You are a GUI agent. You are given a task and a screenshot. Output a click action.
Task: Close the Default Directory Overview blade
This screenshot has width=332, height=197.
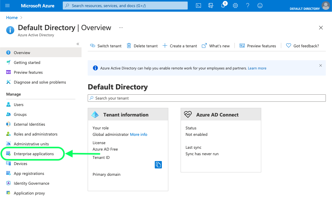321,28
